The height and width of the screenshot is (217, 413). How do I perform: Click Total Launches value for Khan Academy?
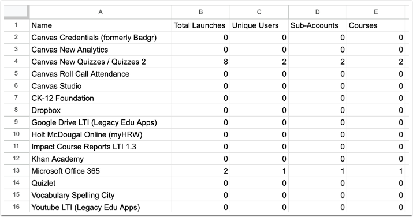pos(200,159)
